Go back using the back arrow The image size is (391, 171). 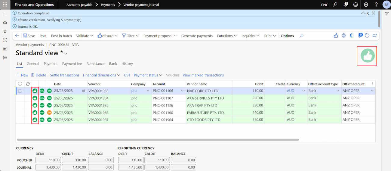[17, 36]
